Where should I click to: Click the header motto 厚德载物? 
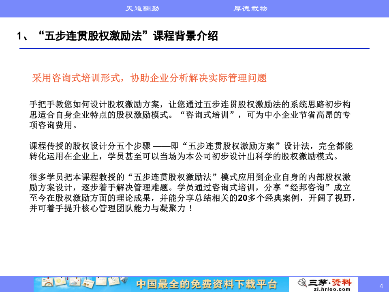click(250, 9)
